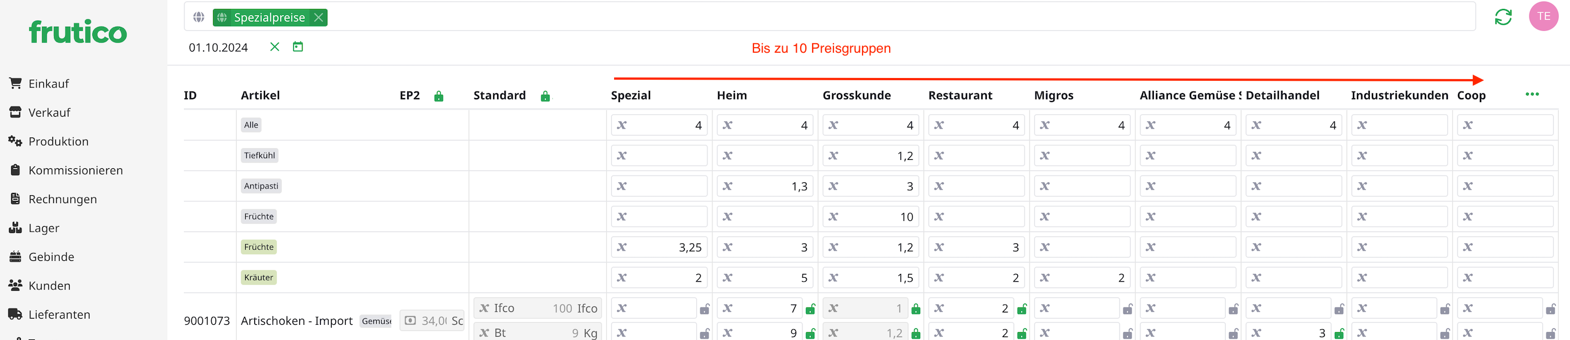The width and height of the screenshot is (1570, 340).
Task: Toggle the EP2 column lock
Action: 439,96
